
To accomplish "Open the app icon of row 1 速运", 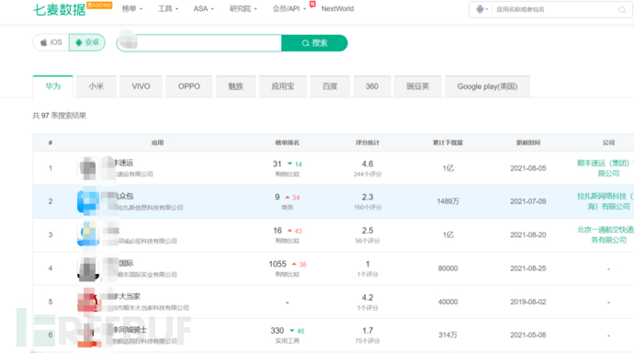I will tap(88, 168).
